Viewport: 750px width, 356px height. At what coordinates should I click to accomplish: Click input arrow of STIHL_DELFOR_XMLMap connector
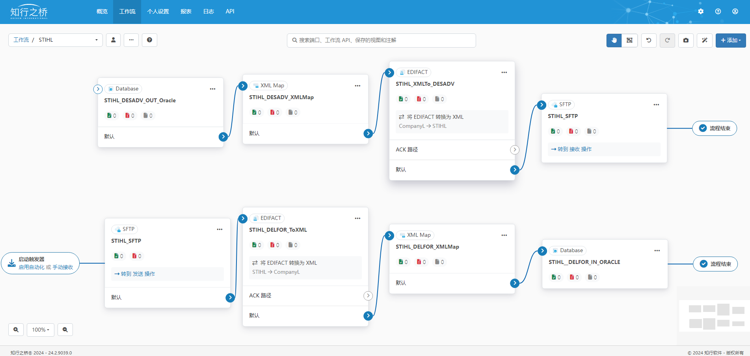point(389,236)
